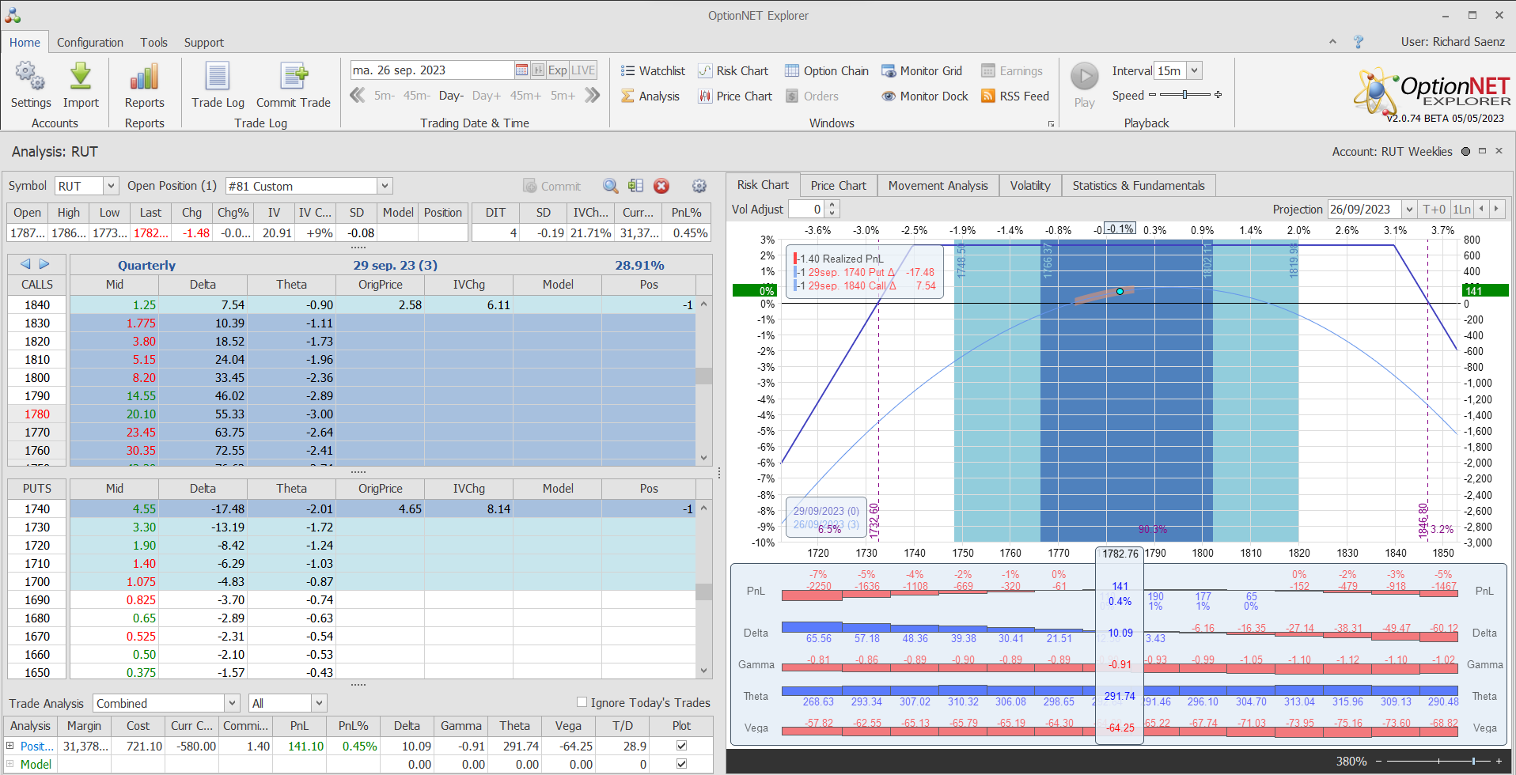Open the Trade Analysis Combined dropdown
The image size is (1516, 775).
point(232,703)
